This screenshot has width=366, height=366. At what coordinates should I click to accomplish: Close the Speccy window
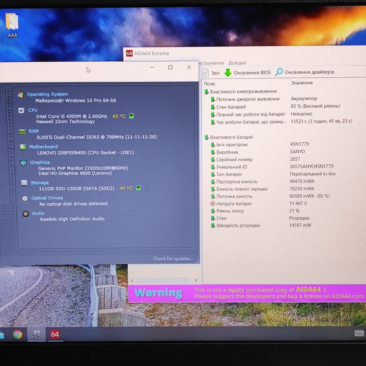coord(189,67)
